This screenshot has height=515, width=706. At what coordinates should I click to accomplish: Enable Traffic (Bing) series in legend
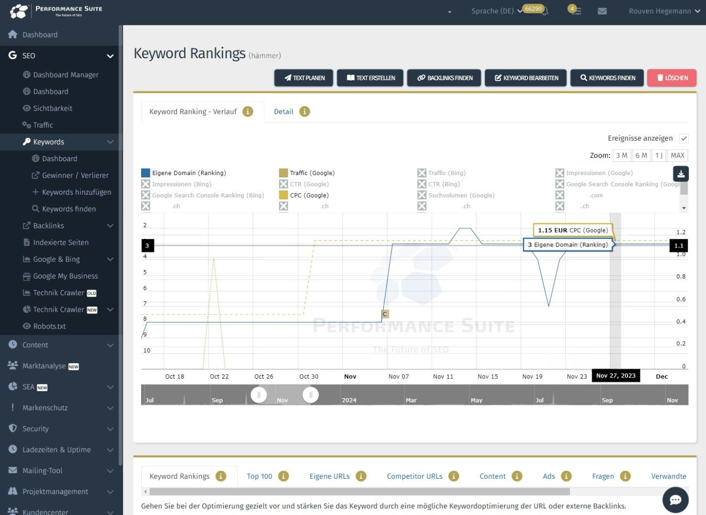tap(422, 173)
